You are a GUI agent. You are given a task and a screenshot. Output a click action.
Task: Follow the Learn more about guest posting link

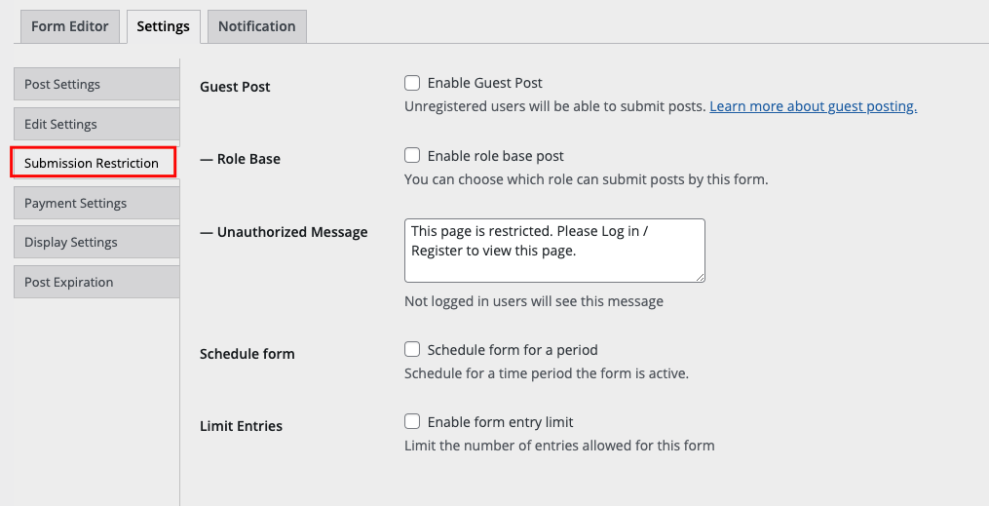(813, 106)
